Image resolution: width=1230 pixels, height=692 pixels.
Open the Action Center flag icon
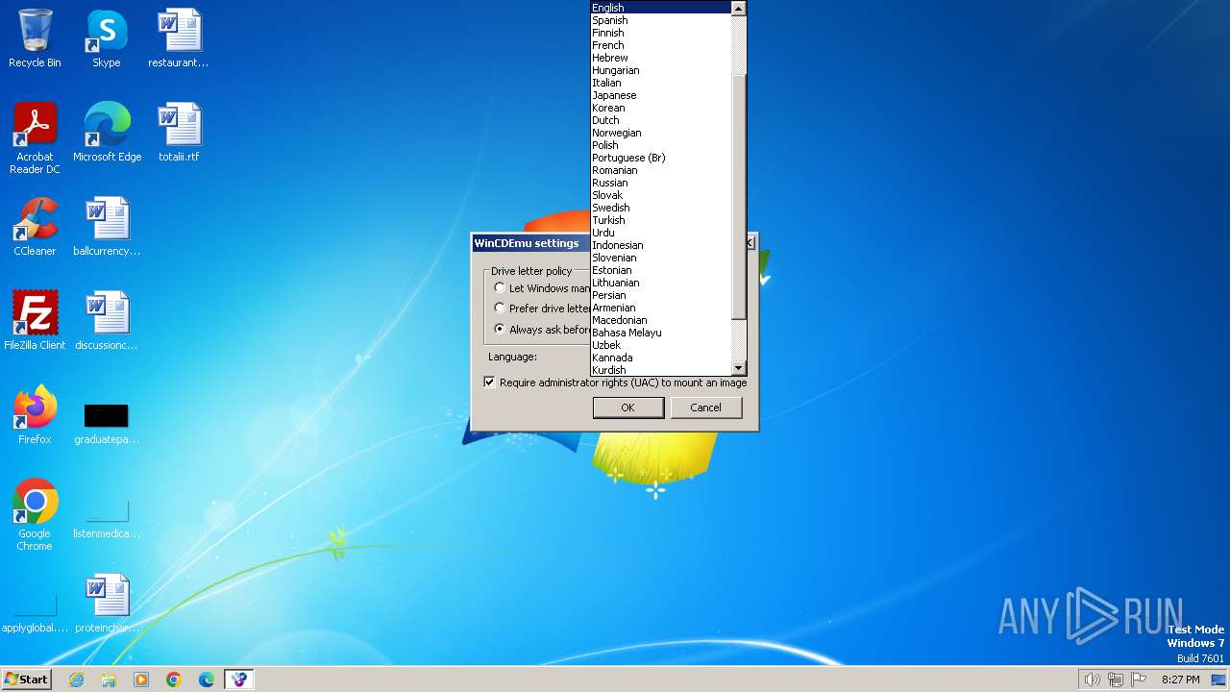[x=1139, y=680]
